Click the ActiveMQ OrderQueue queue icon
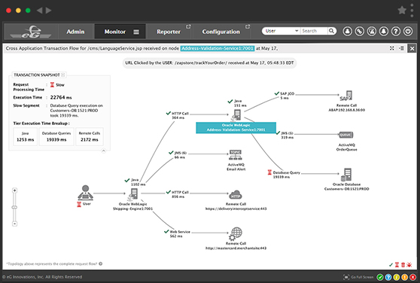Image resolution: width=420 pixels, height=283 pixels. [x=346, y=135]
